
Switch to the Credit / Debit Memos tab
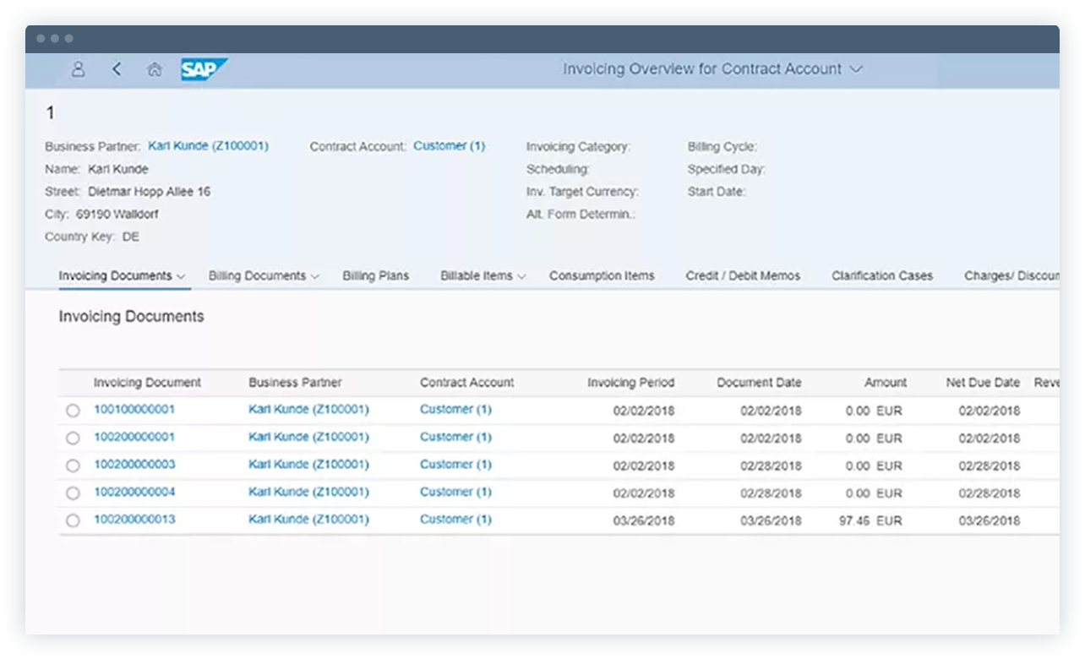point(743,275)
